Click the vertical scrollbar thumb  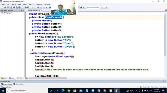165,35
